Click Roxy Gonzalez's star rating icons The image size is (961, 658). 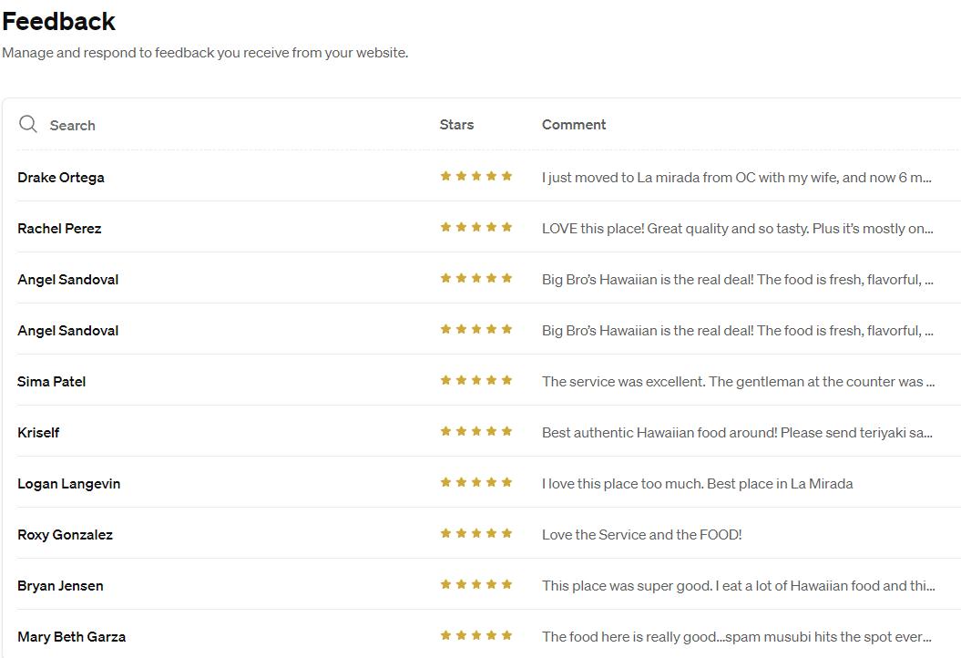click(x=476, y=533)
